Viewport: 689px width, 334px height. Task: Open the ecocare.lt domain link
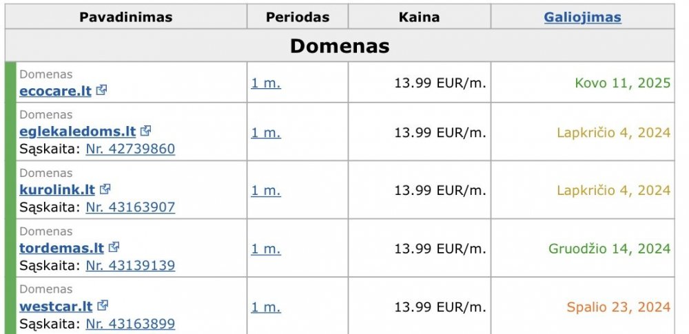click(55, 91)
